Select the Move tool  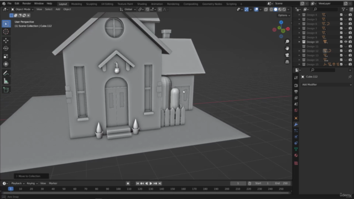tap(6, 40)
